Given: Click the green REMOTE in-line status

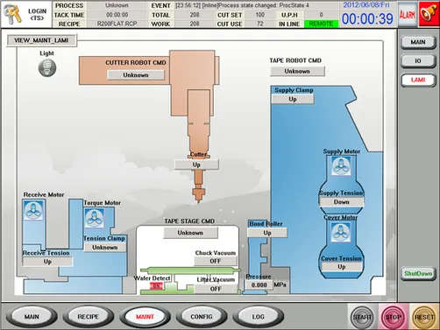Looking at the screenshot, I should coord(321,24).
